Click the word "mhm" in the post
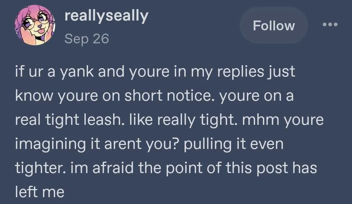 256,120
